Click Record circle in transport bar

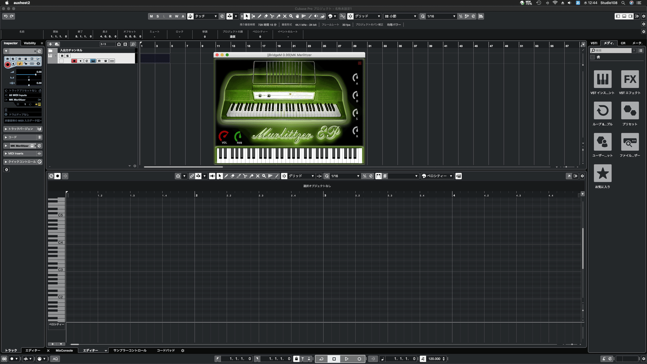coord(359,359)
